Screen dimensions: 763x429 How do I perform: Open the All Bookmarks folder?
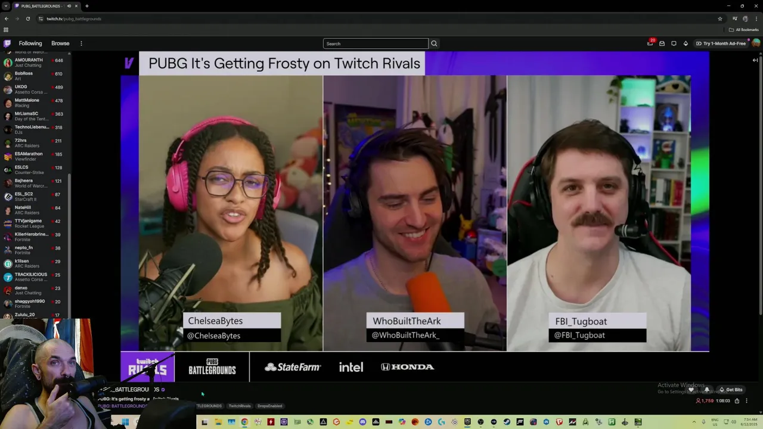(x=743, y=30)
